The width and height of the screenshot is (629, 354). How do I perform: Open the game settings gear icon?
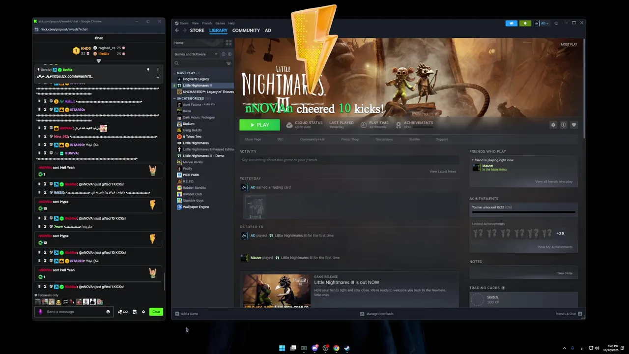click(553, 125)
